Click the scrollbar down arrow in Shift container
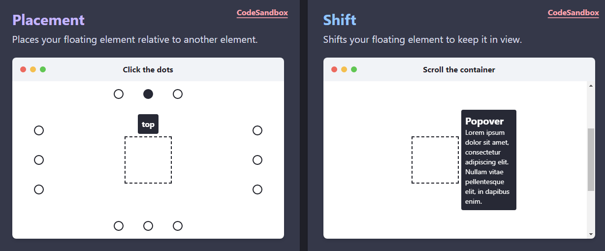The image size is (605, 251). pos(591,234)
